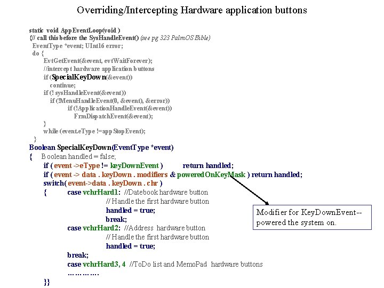Image resolution: width=384 pixels, height=288 pixels.
Task: Click the green 'poweredOnKeyMask' word
Action: (x=211, y=174)
